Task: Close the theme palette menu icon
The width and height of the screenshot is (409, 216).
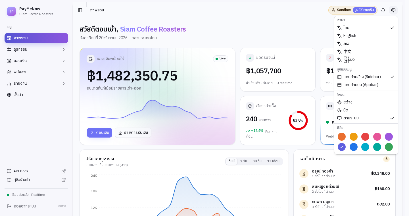Action: (393, 10)
